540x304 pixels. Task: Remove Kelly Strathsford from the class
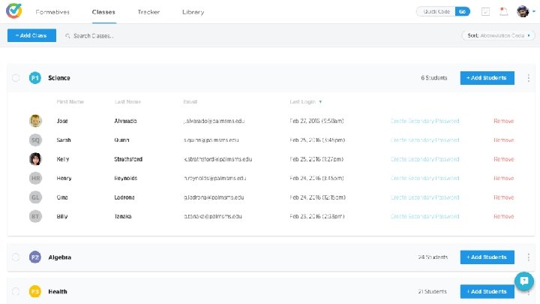click(503, 159)
